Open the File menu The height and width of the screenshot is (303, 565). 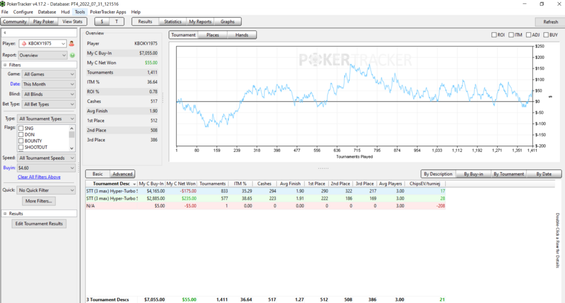(5, 12)
